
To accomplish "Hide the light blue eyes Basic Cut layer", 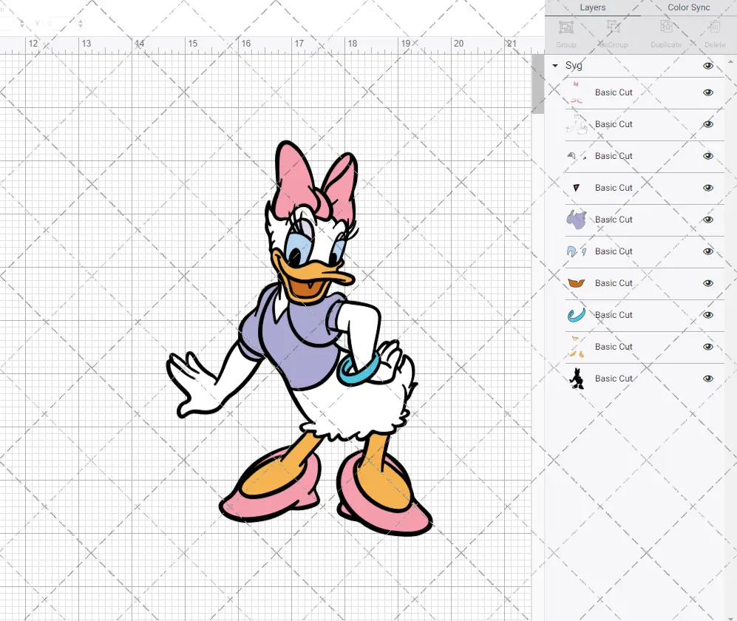I will (x=708, y=251).
